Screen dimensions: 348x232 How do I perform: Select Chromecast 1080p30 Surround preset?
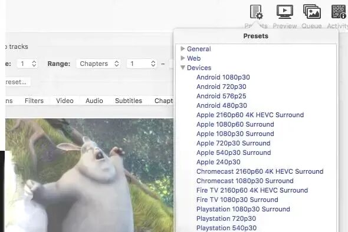[245, 181]
